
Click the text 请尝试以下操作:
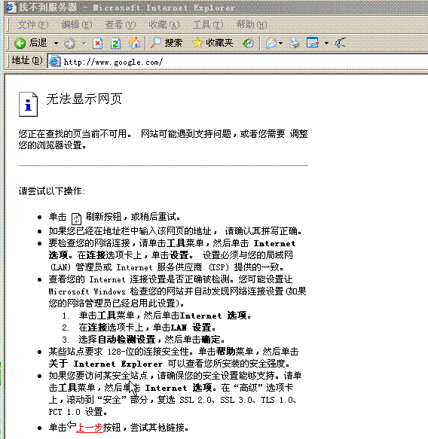coord(52,191)
